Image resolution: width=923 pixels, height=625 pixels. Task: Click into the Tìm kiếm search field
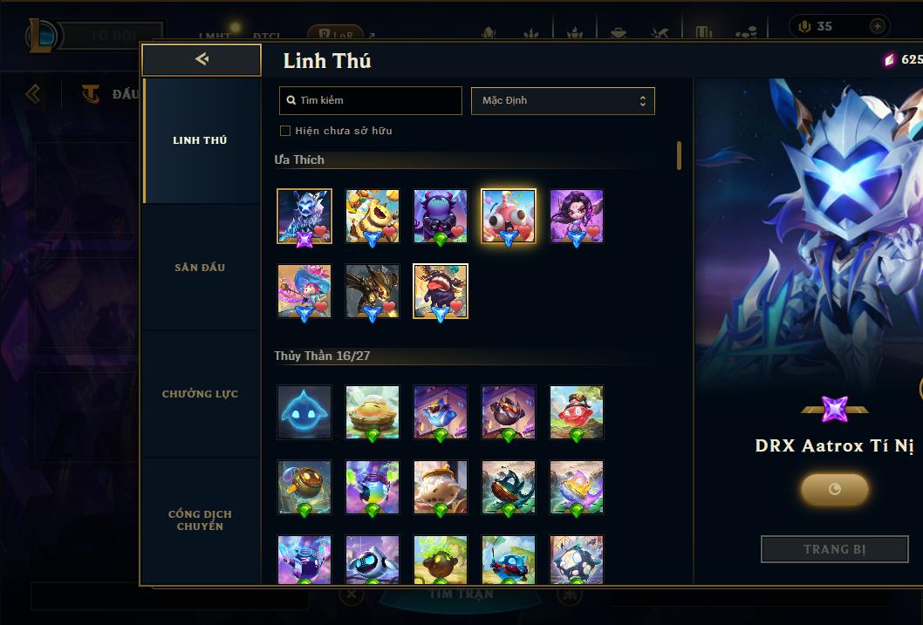tap(370, 100)
